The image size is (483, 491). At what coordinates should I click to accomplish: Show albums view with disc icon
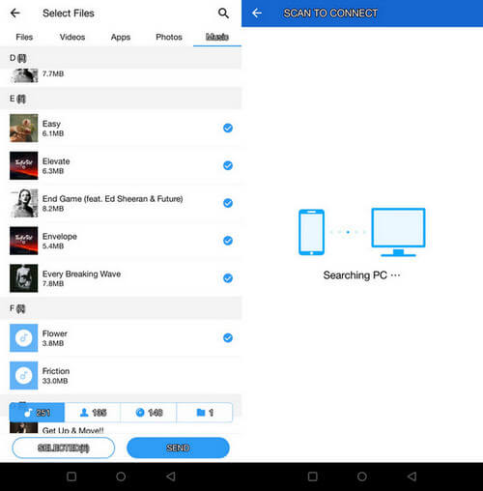tap(149, 413)
